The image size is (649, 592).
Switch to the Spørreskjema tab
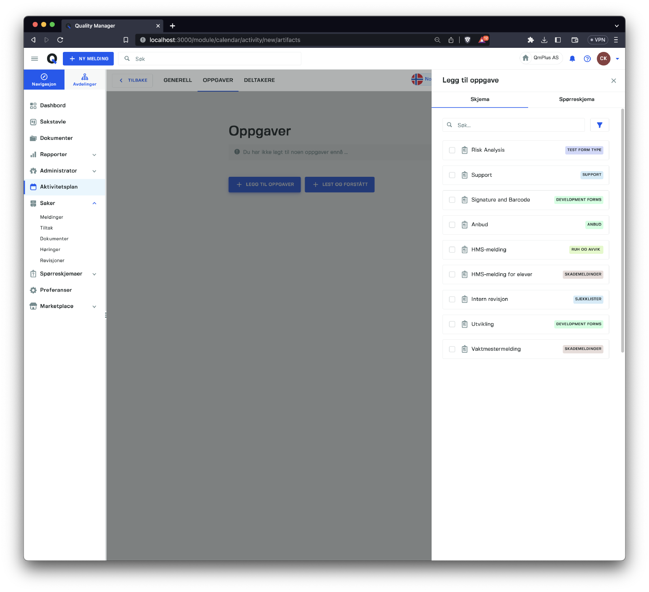576,99
